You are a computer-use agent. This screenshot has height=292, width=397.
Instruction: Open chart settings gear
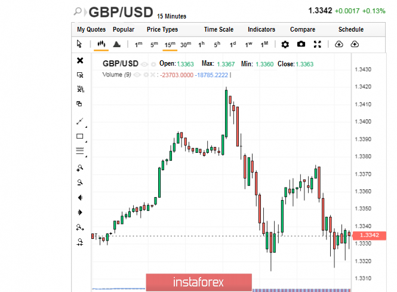click(x=285, y=44)
